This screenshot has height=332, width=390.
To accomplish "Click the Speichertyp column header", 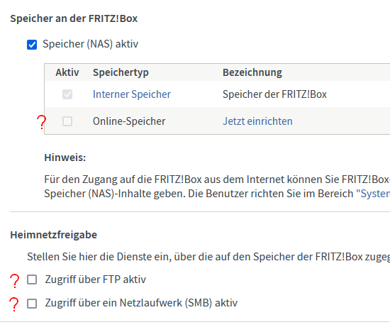I will (x=121, y=72).
